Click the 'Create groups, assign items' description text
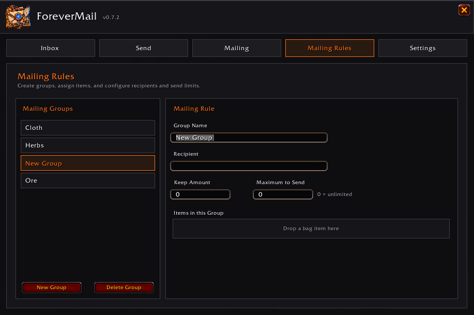This screenshot has width=474, height=315. (109, 86)
